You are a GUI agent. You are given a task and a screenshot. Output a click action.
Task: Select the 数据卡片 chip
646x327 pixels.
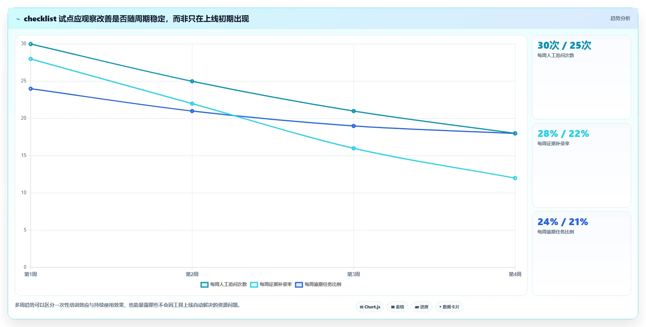pos(449,307)
